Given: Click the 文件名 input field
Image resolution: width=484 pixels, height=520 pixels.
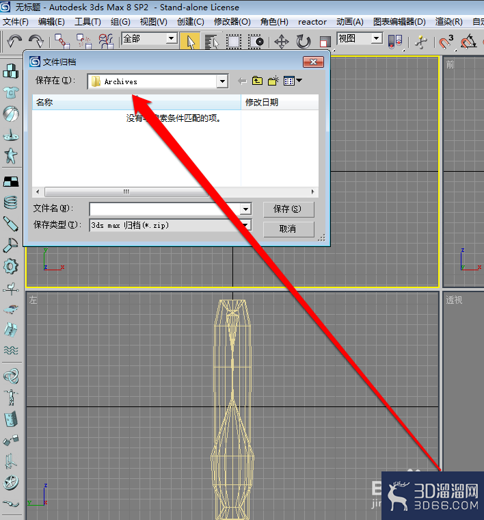Looking at the screenshot, I should tap(165, 209).
